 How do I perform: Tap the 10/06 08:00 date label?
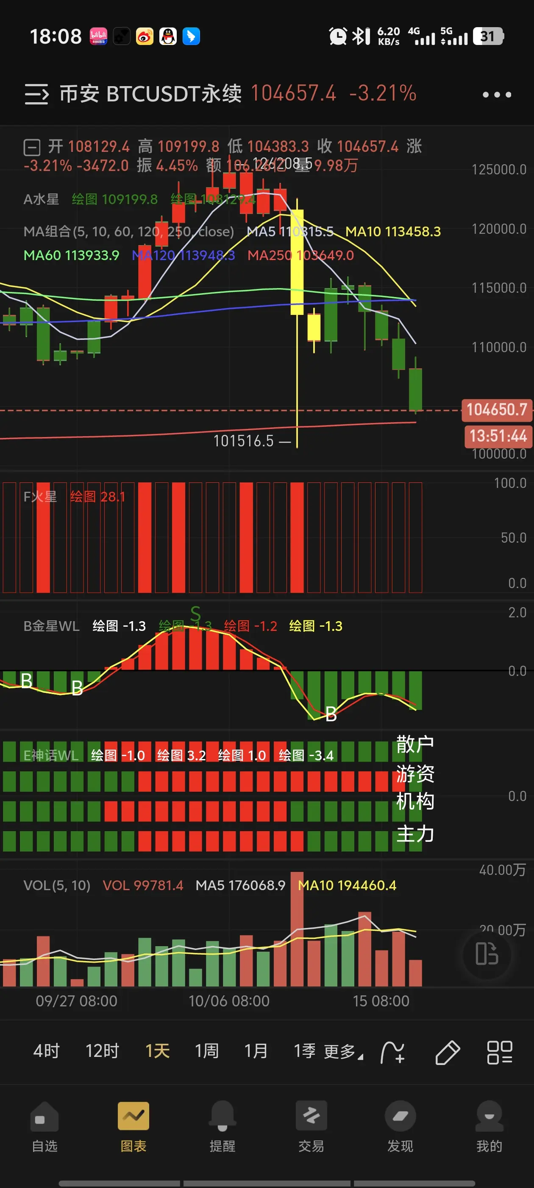229,1001
